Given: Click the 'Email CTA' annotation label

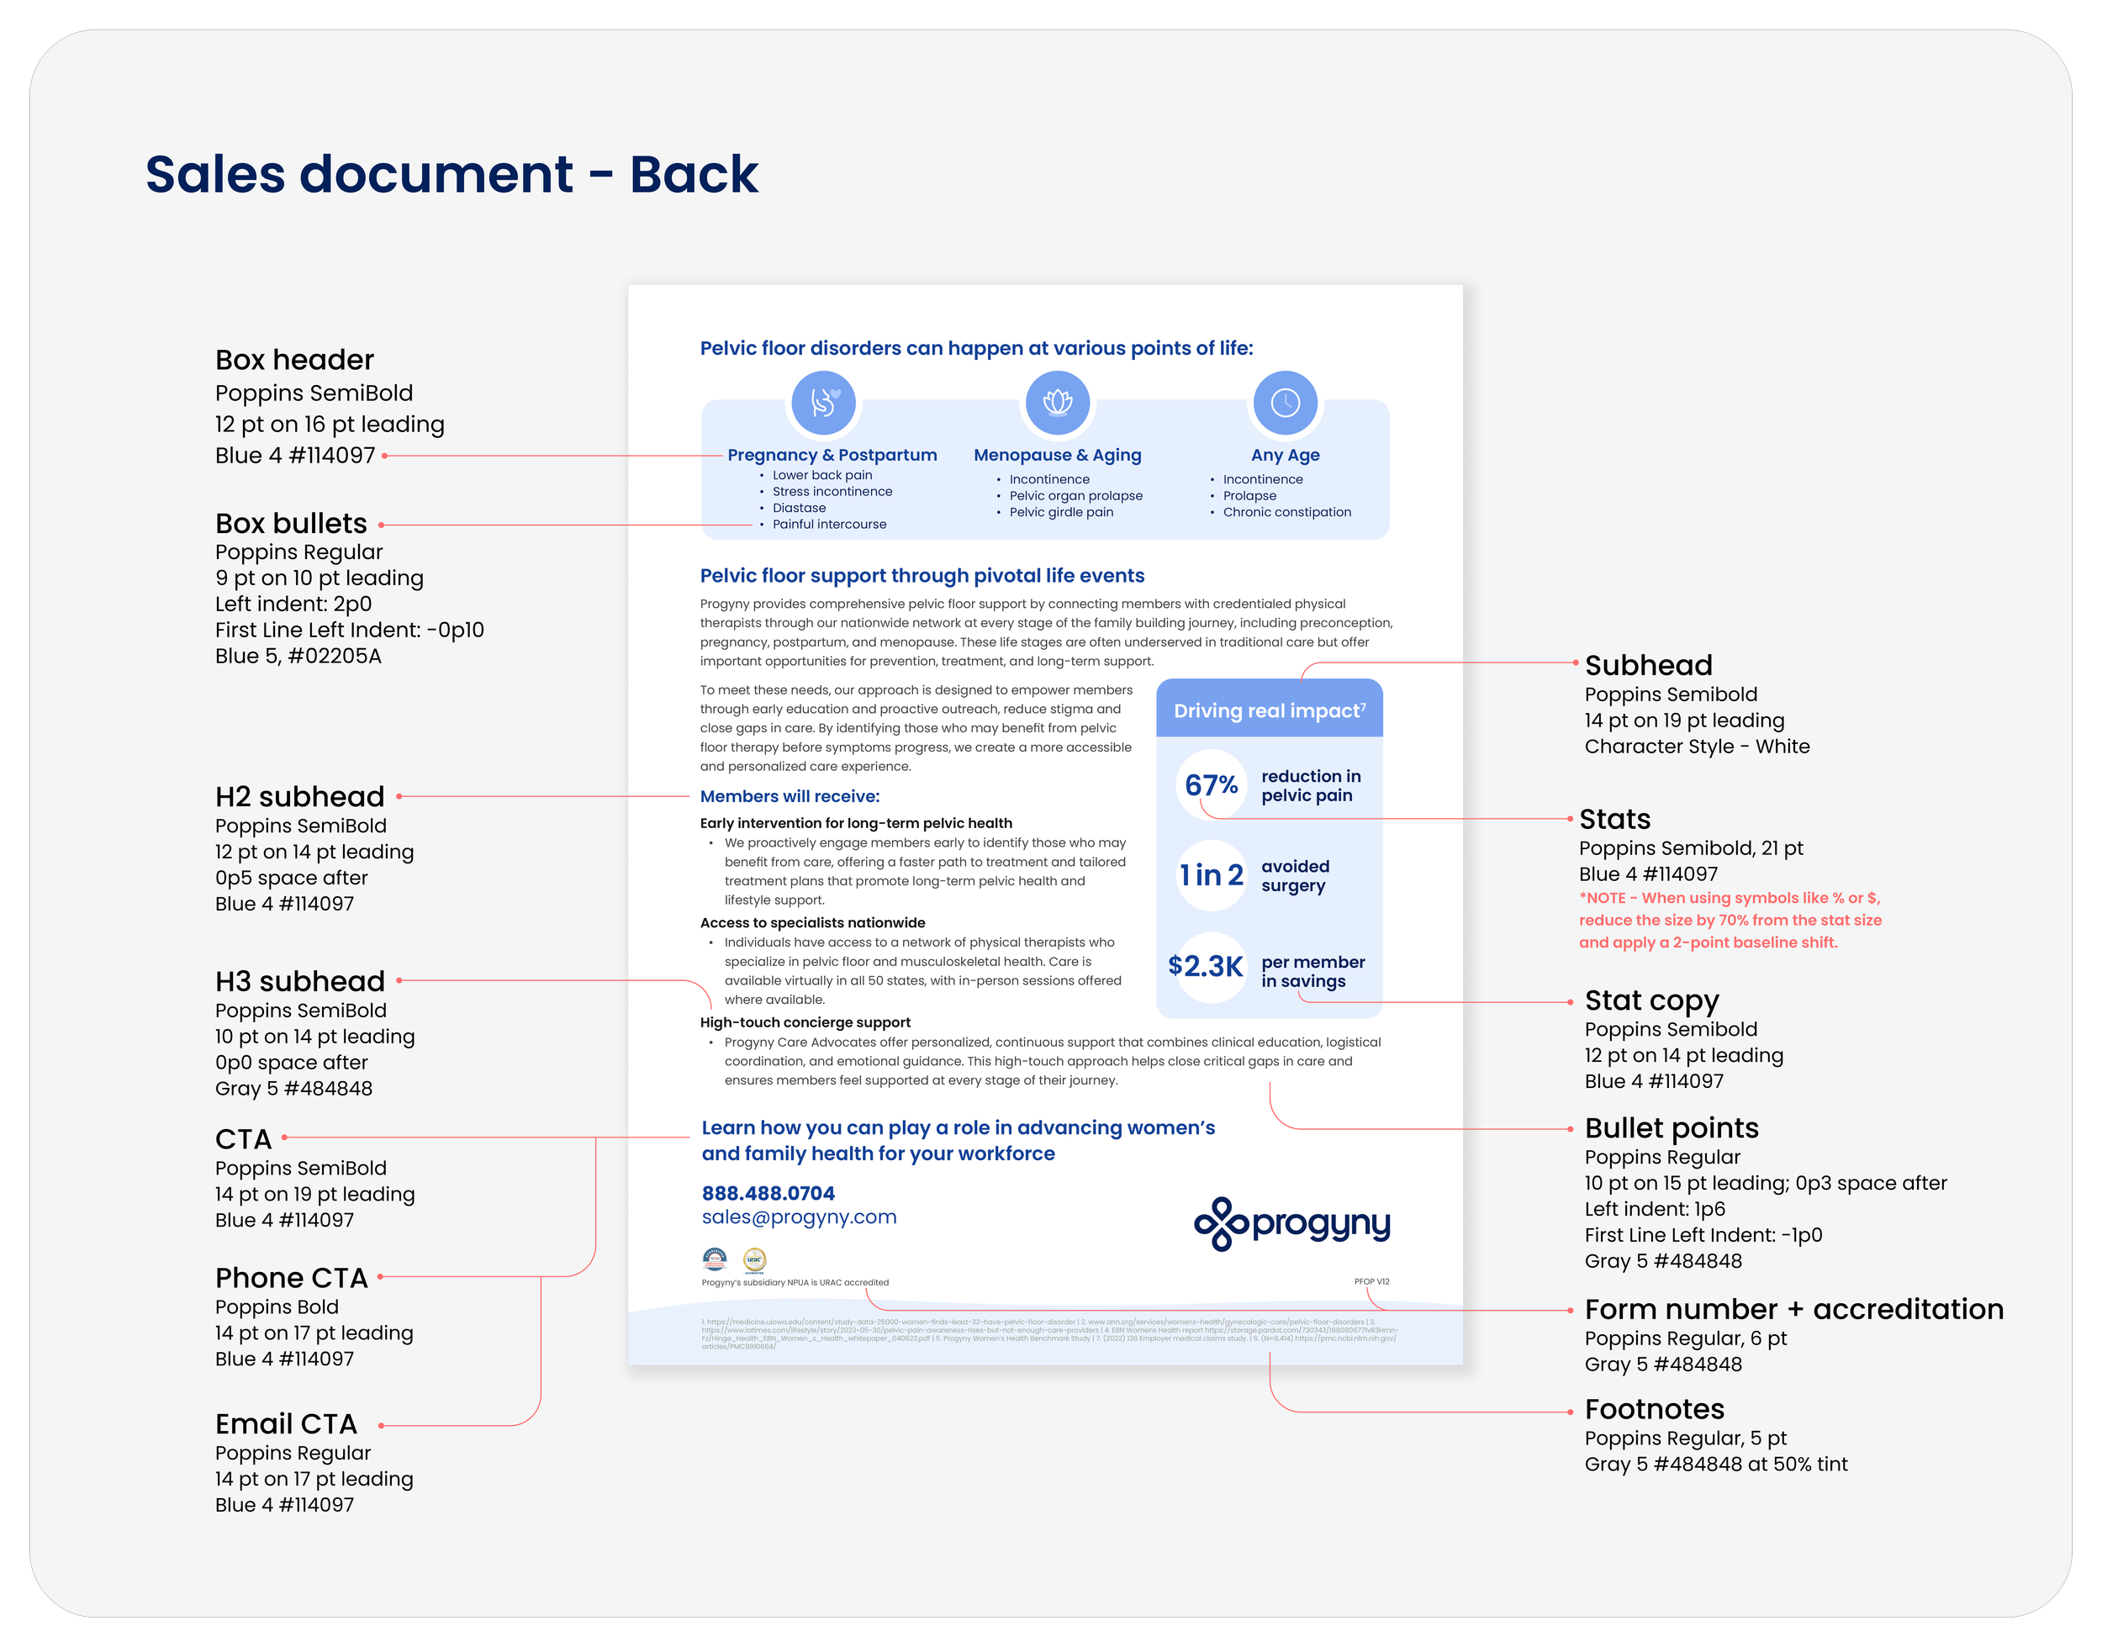Looking at the screenshot, I should pos(285,1423).
